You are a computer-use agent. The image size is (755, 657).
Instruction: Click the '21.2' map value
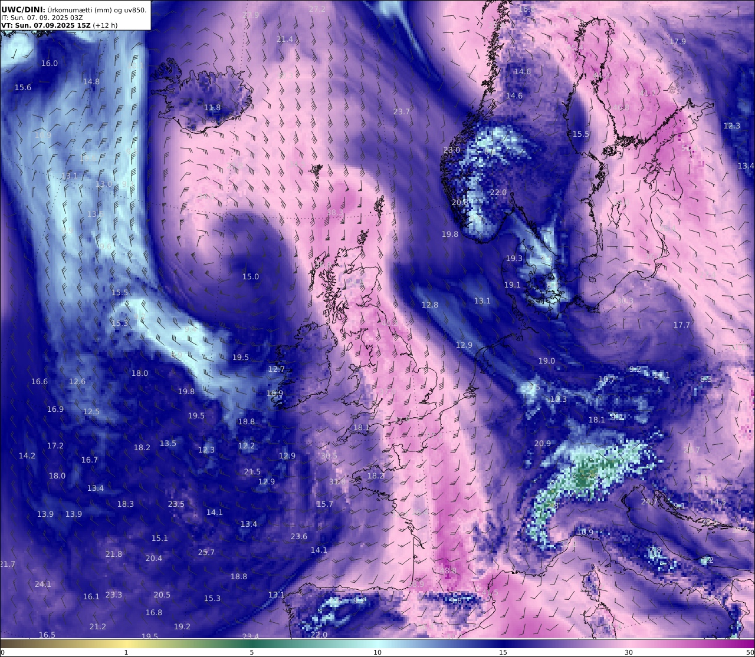[98, 627]
